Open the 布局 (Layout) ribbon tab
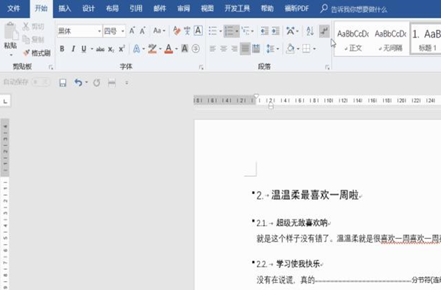Screen dimensions: 441x290 pos(112,9)
